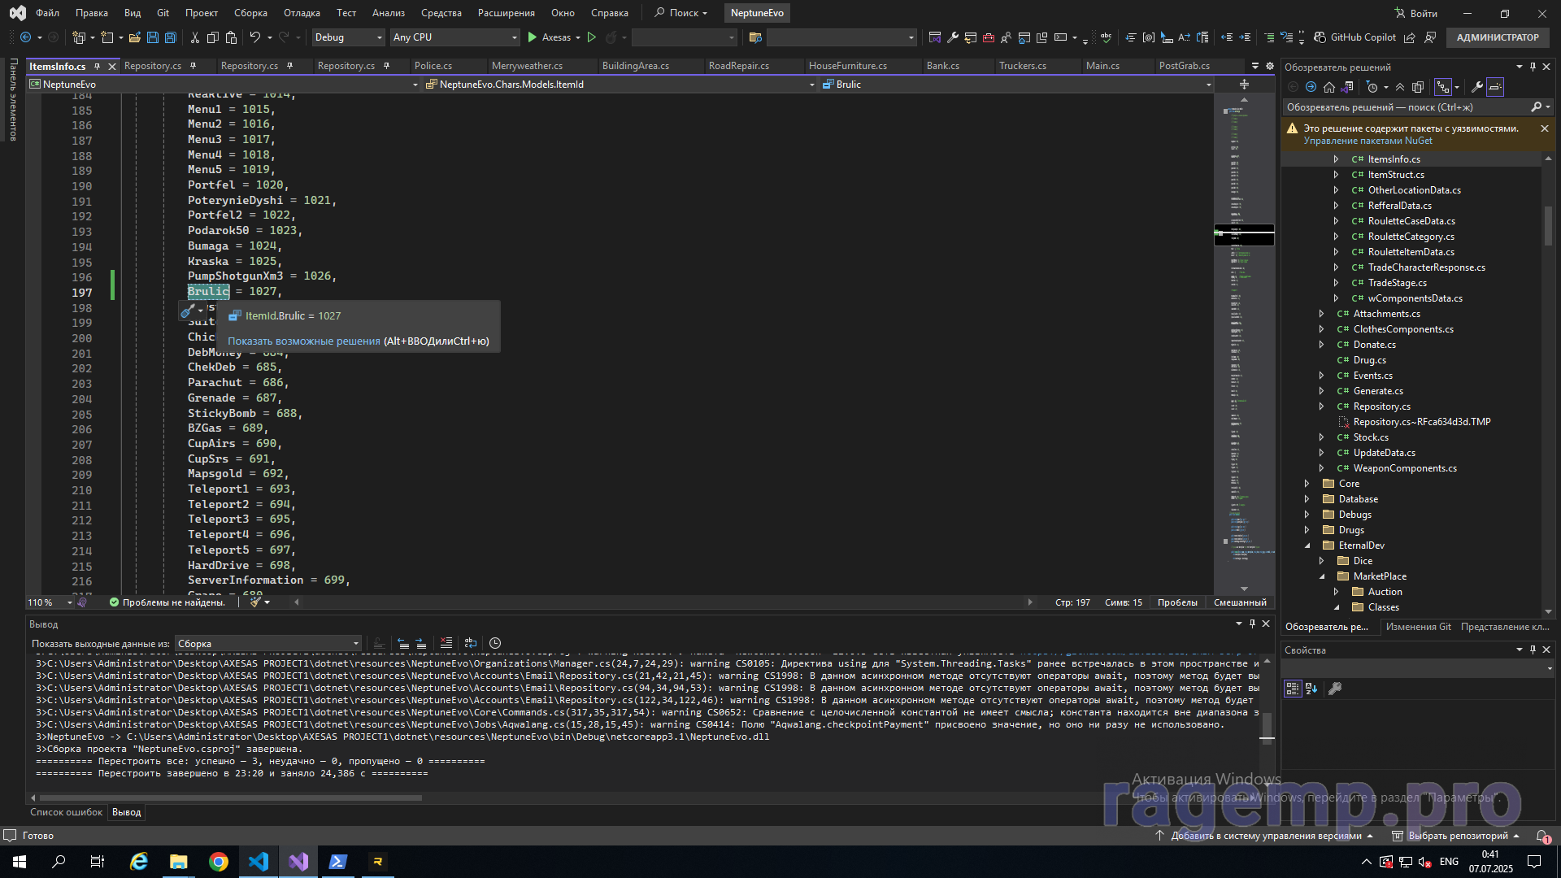Viewport: 1561px width, 878px height.
Task: Open Chrome from Windows taskbar
Action: click(218, 862)
